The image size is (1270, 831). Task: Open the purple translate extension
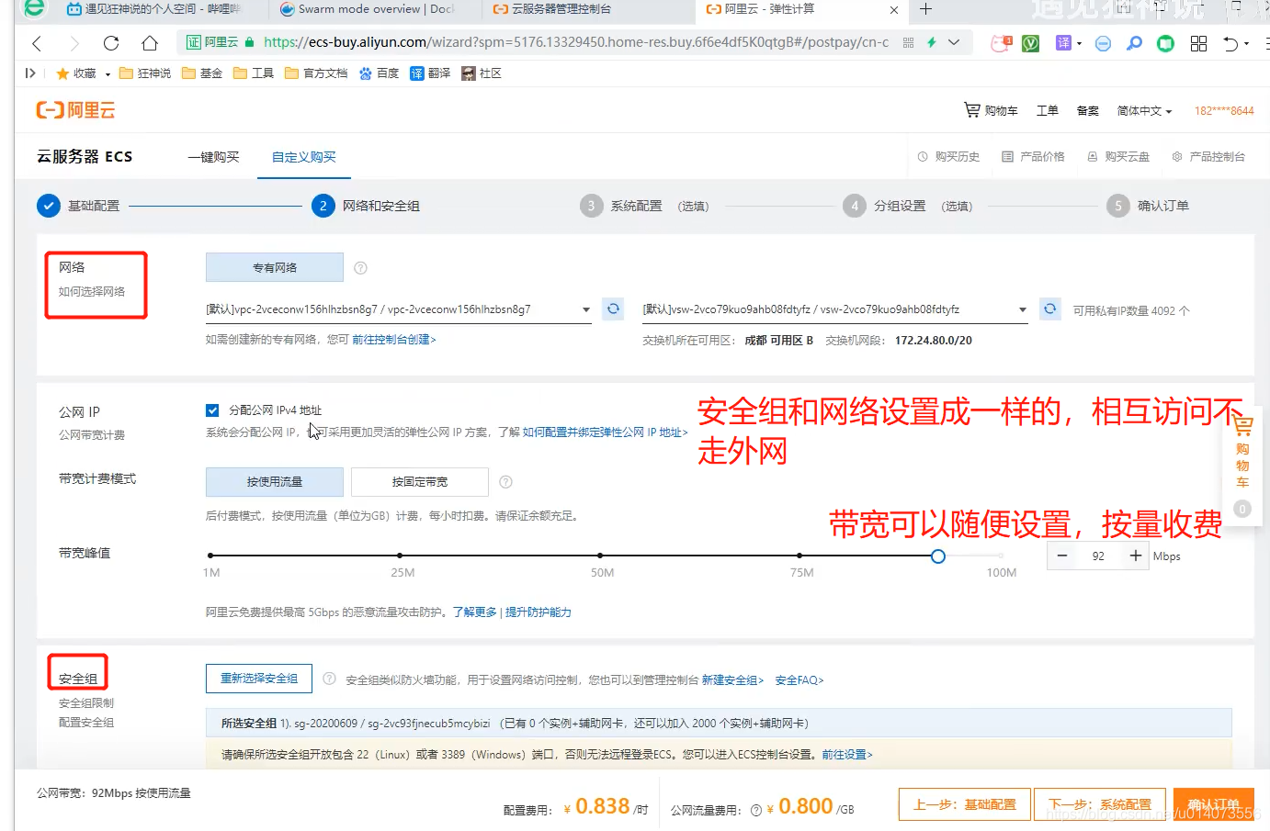1063,43
